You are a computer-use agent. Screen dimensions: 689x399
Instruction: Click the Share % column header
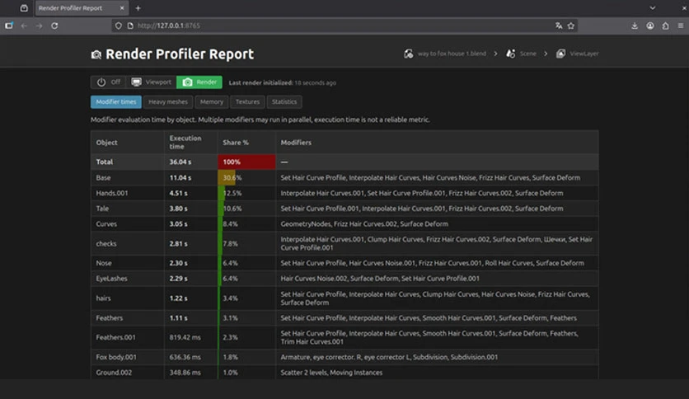click(246, 143)
